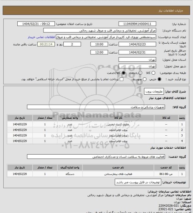The image size is (193, 213).
Task: Click the واحد اندازه گیری column header
Action: (70, 168)
